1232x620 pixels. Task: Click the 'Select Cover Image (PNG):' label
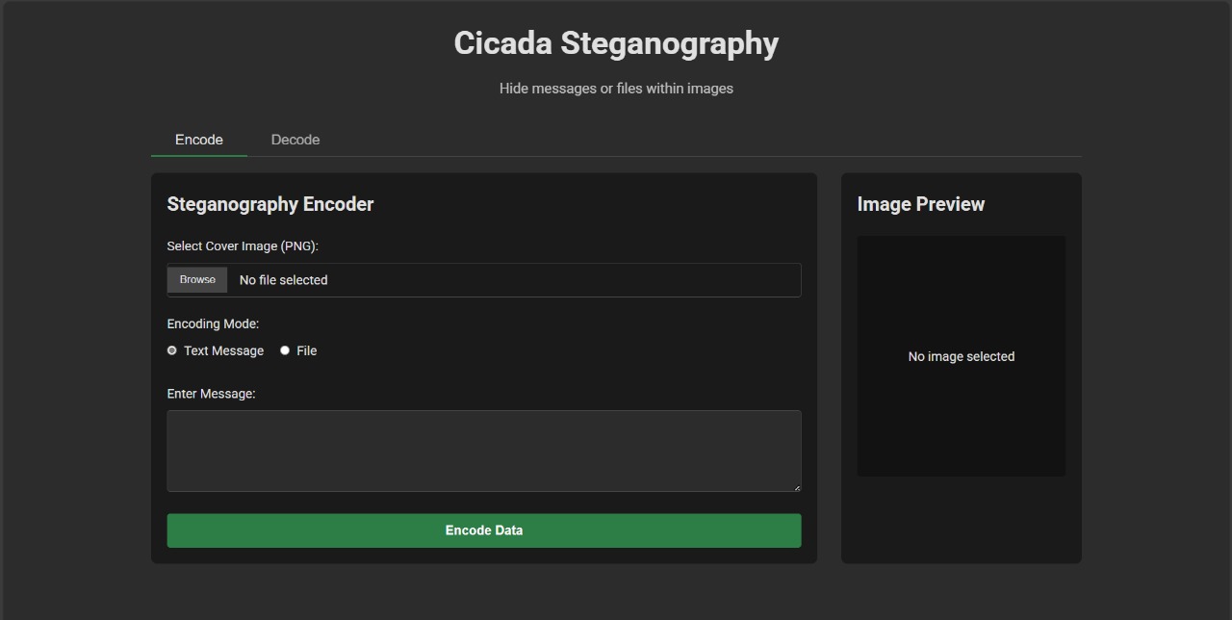243,246
